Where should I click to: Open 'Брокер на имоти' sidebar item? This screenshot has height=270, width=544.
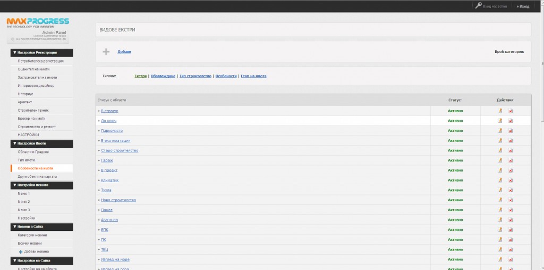(31, 119)
